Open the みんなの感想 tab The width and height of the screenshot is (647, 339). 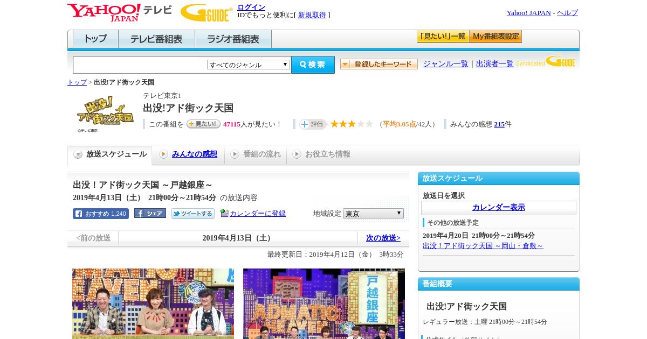point(188,154)
